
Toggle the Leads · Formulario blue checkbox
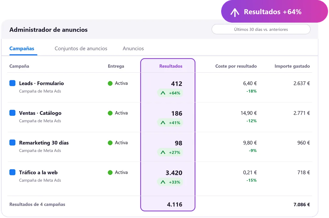[x=12, y=83]
